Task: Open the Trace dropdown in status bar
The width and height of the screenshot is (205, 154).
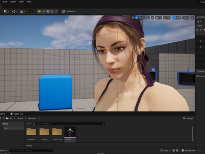Action: [x=165, y=151]
